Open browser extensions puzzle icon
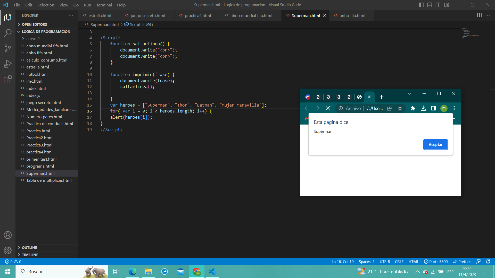495x278 pixels. pyautogui.click(x=413, y=108)
